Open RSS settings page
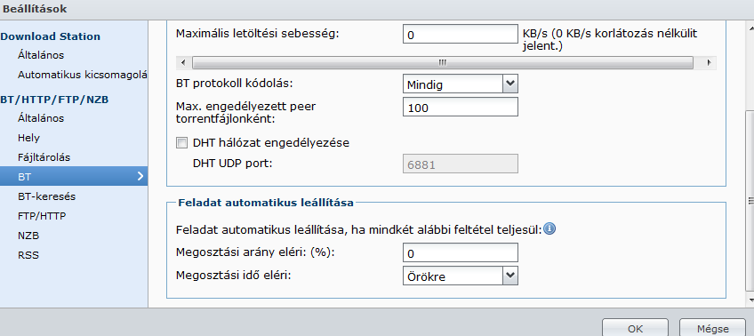Screen dimensions: 754x336 point(28,255)
